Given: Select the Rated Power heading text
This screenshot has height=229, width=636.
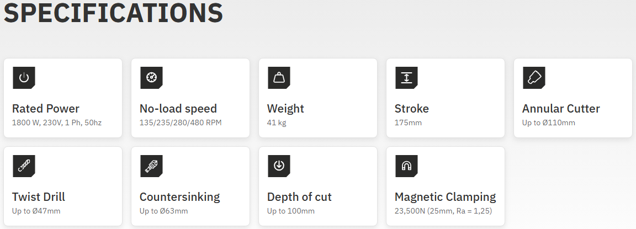Looking at the screenshot, I should tap(46, 109).
